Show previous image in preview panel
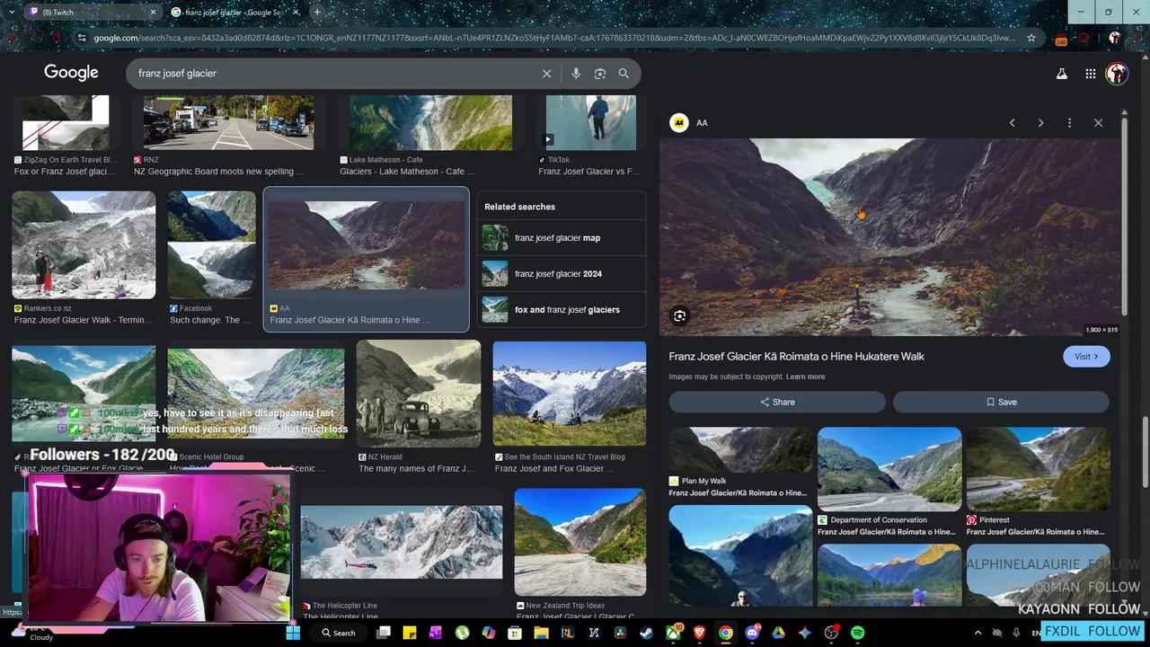This screenshot has width=1150, height=647. coord(1012,123)
